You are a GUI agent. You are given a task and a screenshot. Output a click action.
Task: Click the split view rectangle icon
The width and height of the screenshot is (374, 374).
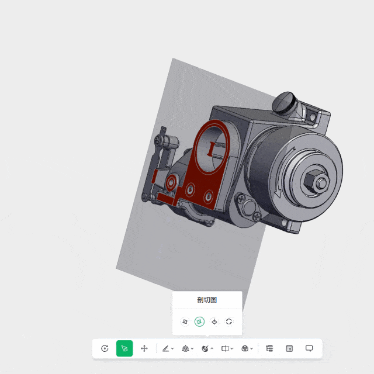pos(225,348)
